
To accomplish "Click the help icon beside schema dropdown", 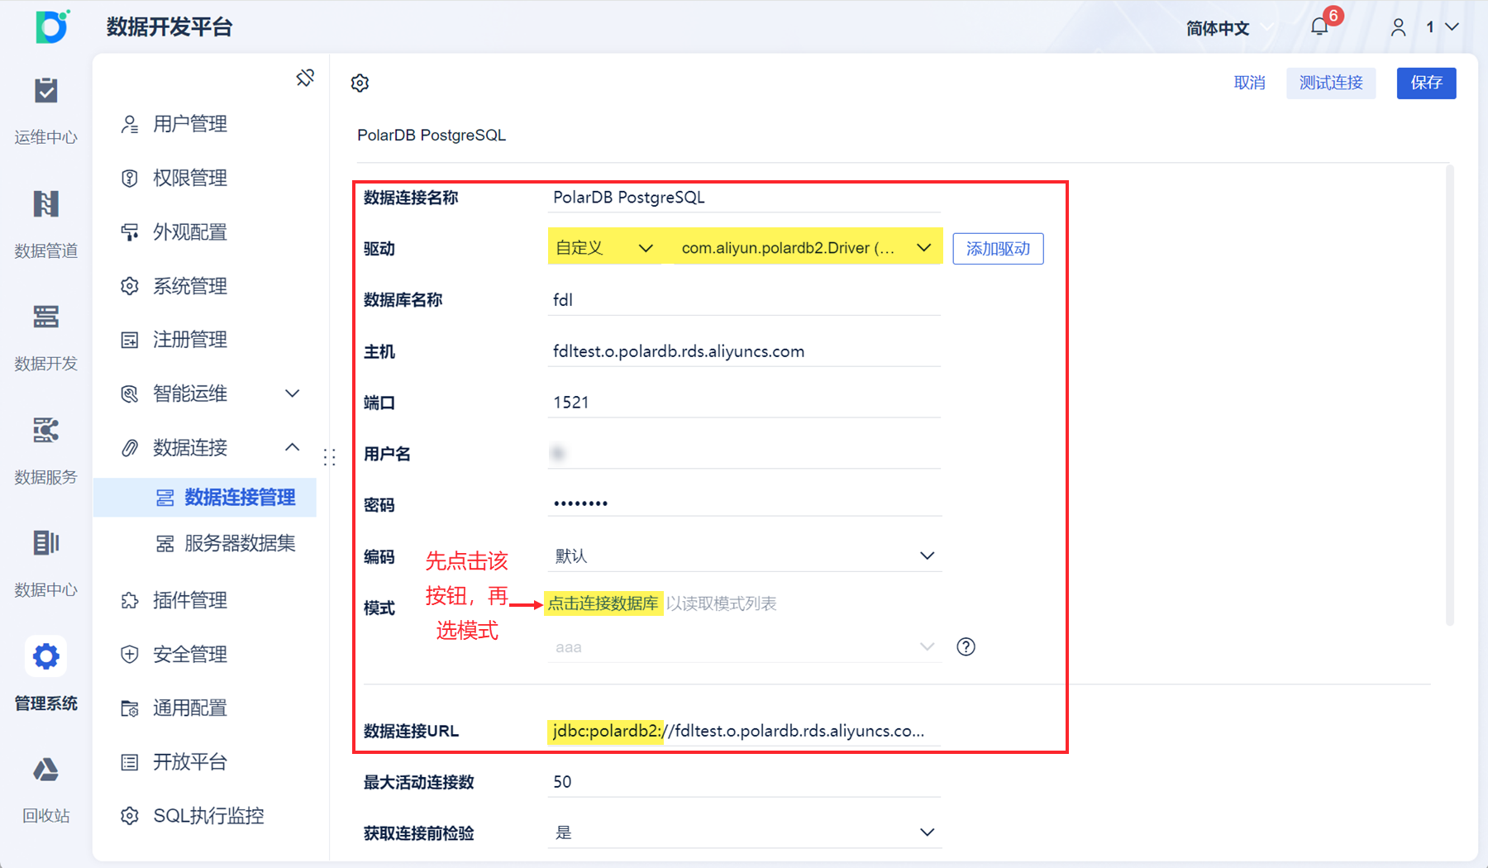I will point(966,646).
